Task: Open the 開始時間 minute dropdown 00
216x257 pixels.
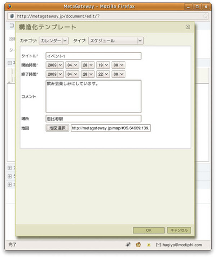Action: (x=118, y=65)
